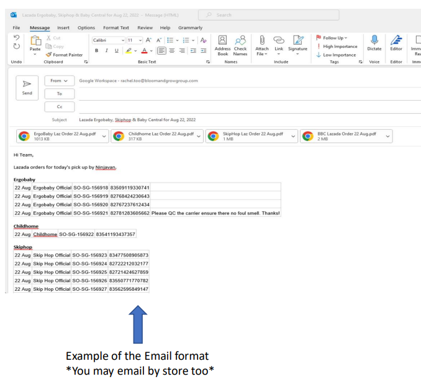This screenshot has width=421, height=384.
Task: Click the Cut scissors button
Action: (53, 38)
